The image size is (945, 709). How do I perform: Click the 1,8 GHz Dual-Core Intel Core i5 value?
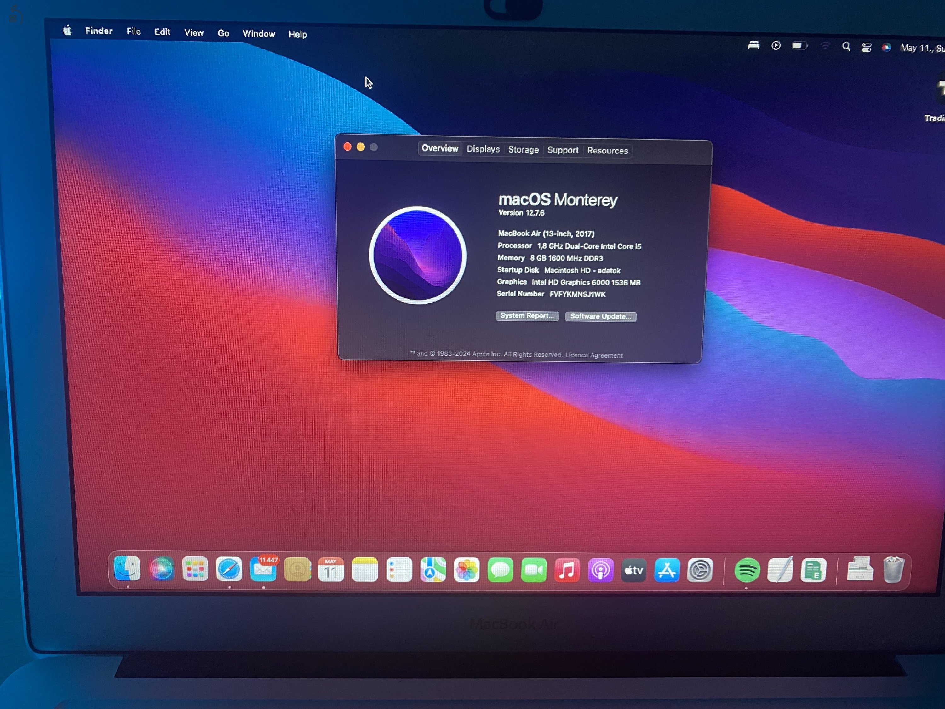589,246
